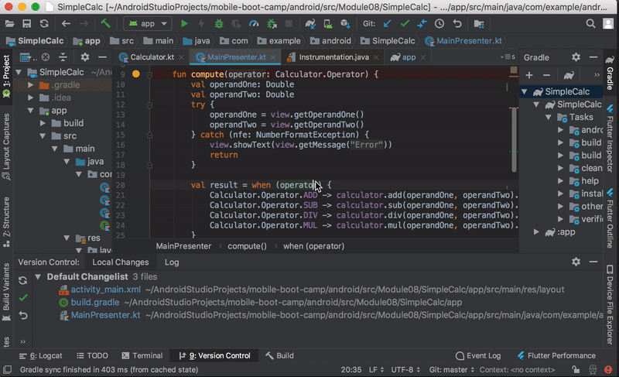
Task: Open the Log tab in Version Control
Action: 172,262
